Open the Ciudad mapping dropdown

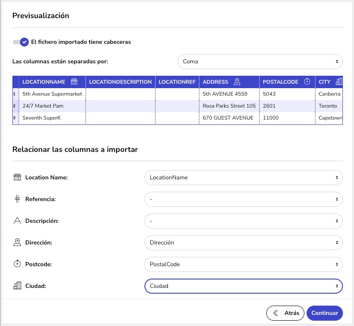coord(244,286)
